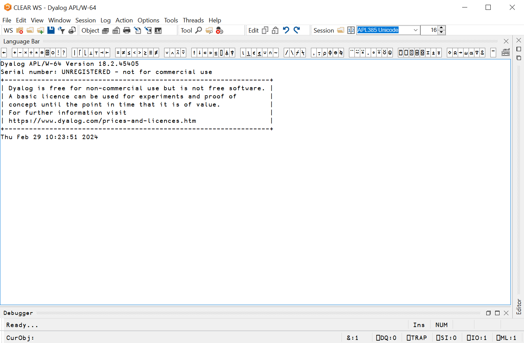The width and height of the screenshot is (524, 343).
Task: Click the Session toolbar folder icon
Action: tap(341, 31)
